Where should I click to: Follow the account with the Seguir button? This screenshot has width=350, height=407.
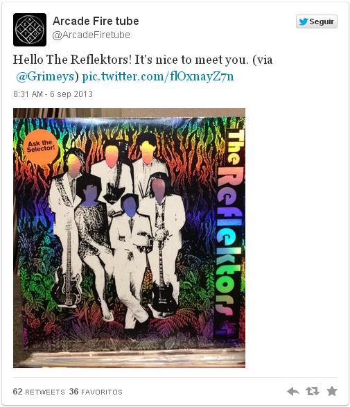click(317, 21)
